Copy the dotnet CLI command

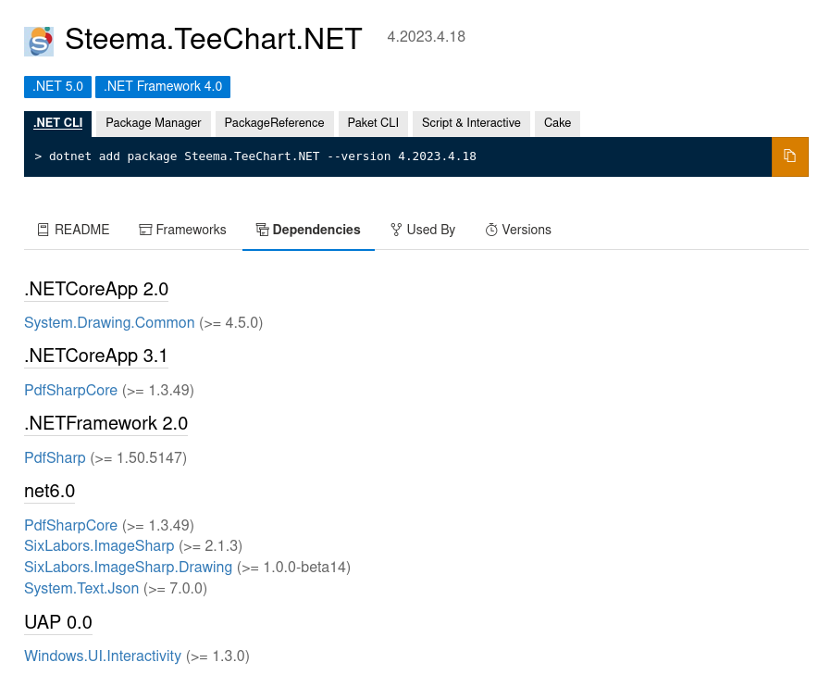pyautogui.click(x=790, y=156)
